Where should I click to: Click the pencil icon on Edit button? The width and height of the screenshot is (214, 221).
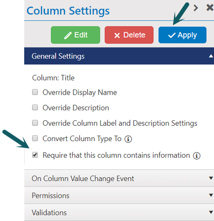point(68,35)
